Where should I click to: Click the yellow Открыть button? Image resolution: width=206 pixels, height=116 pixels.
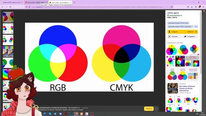[176, 32]
